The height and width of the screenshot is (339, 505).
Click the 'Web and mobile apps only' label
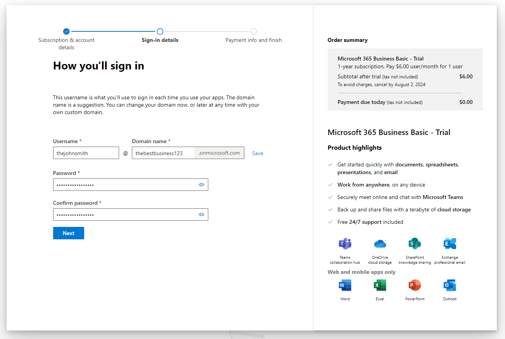tap(361, 272)
